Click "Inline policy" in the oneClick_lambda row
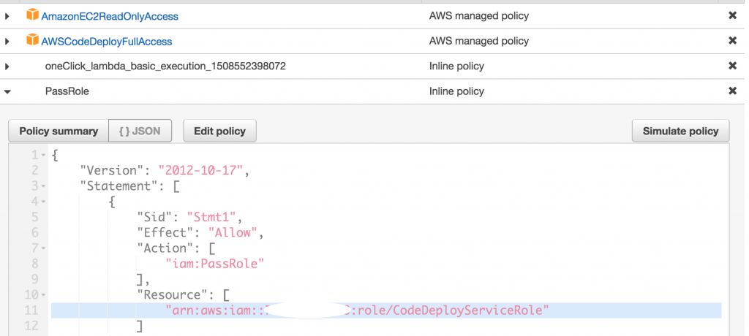 tap(456, 66)
